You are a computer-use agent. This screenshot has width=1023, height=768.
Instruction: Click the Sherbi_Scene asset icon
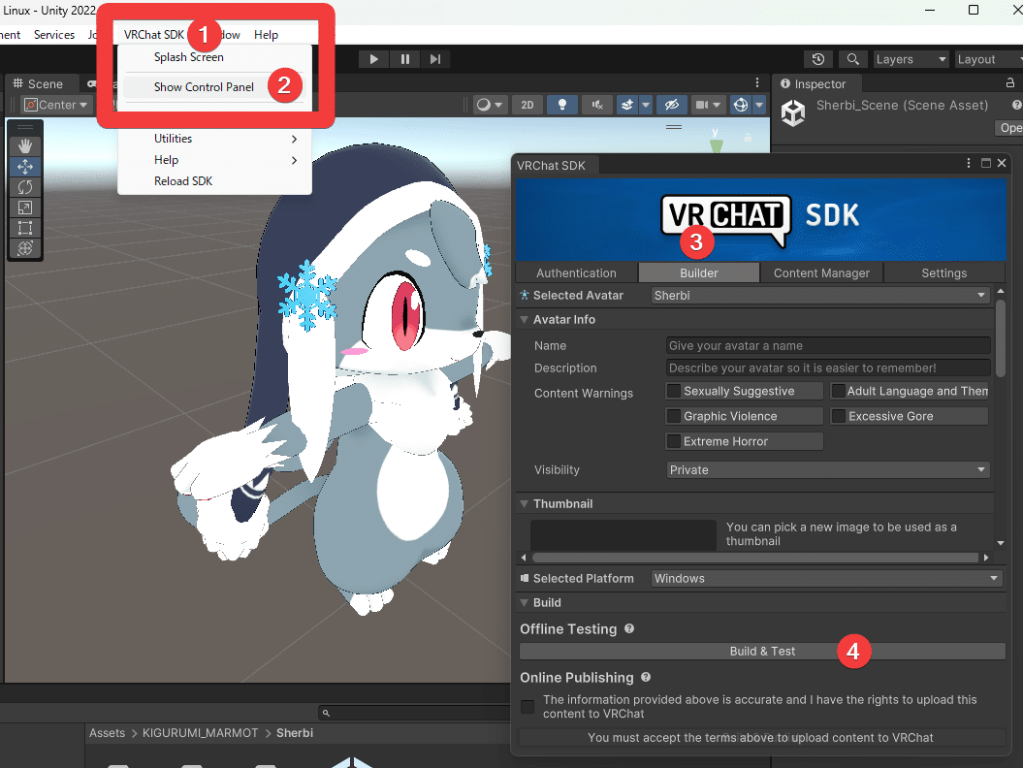point(793,112)
